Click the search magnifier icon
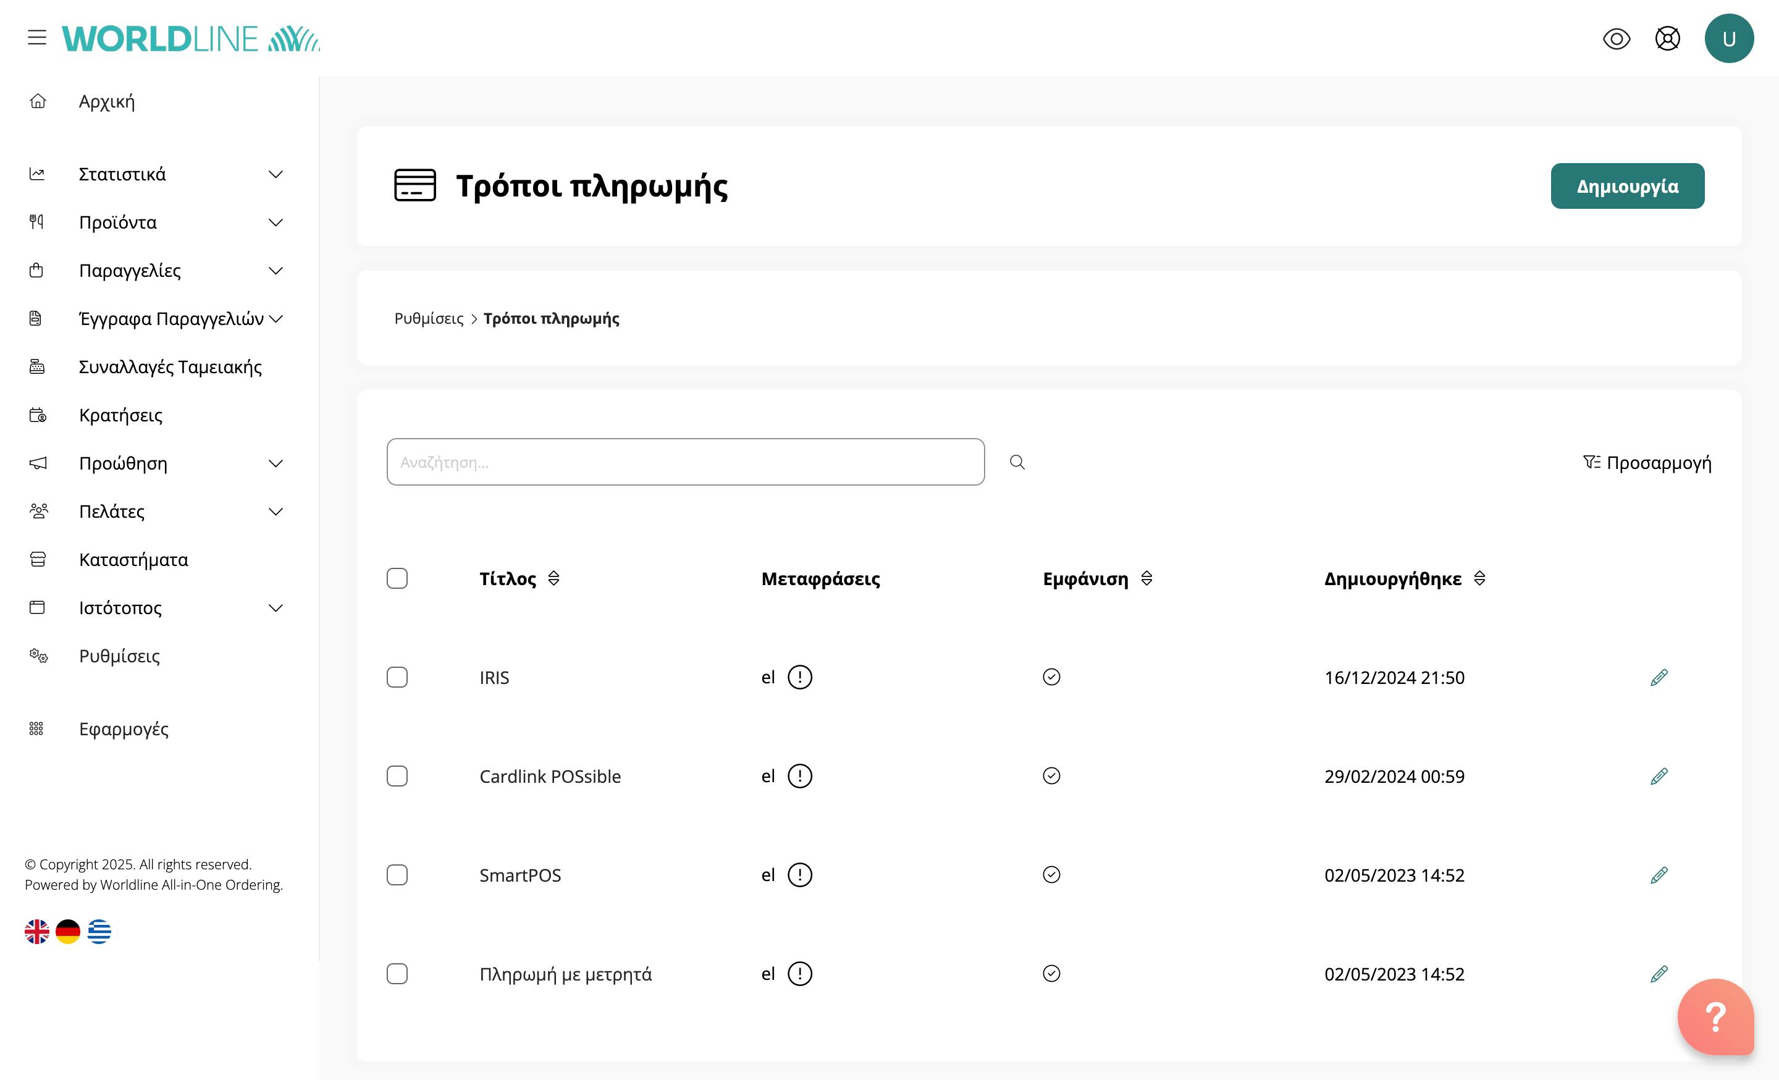Image resolution: width=1779 pixels, height=1080 pixels. click(x=1017, y=462)
